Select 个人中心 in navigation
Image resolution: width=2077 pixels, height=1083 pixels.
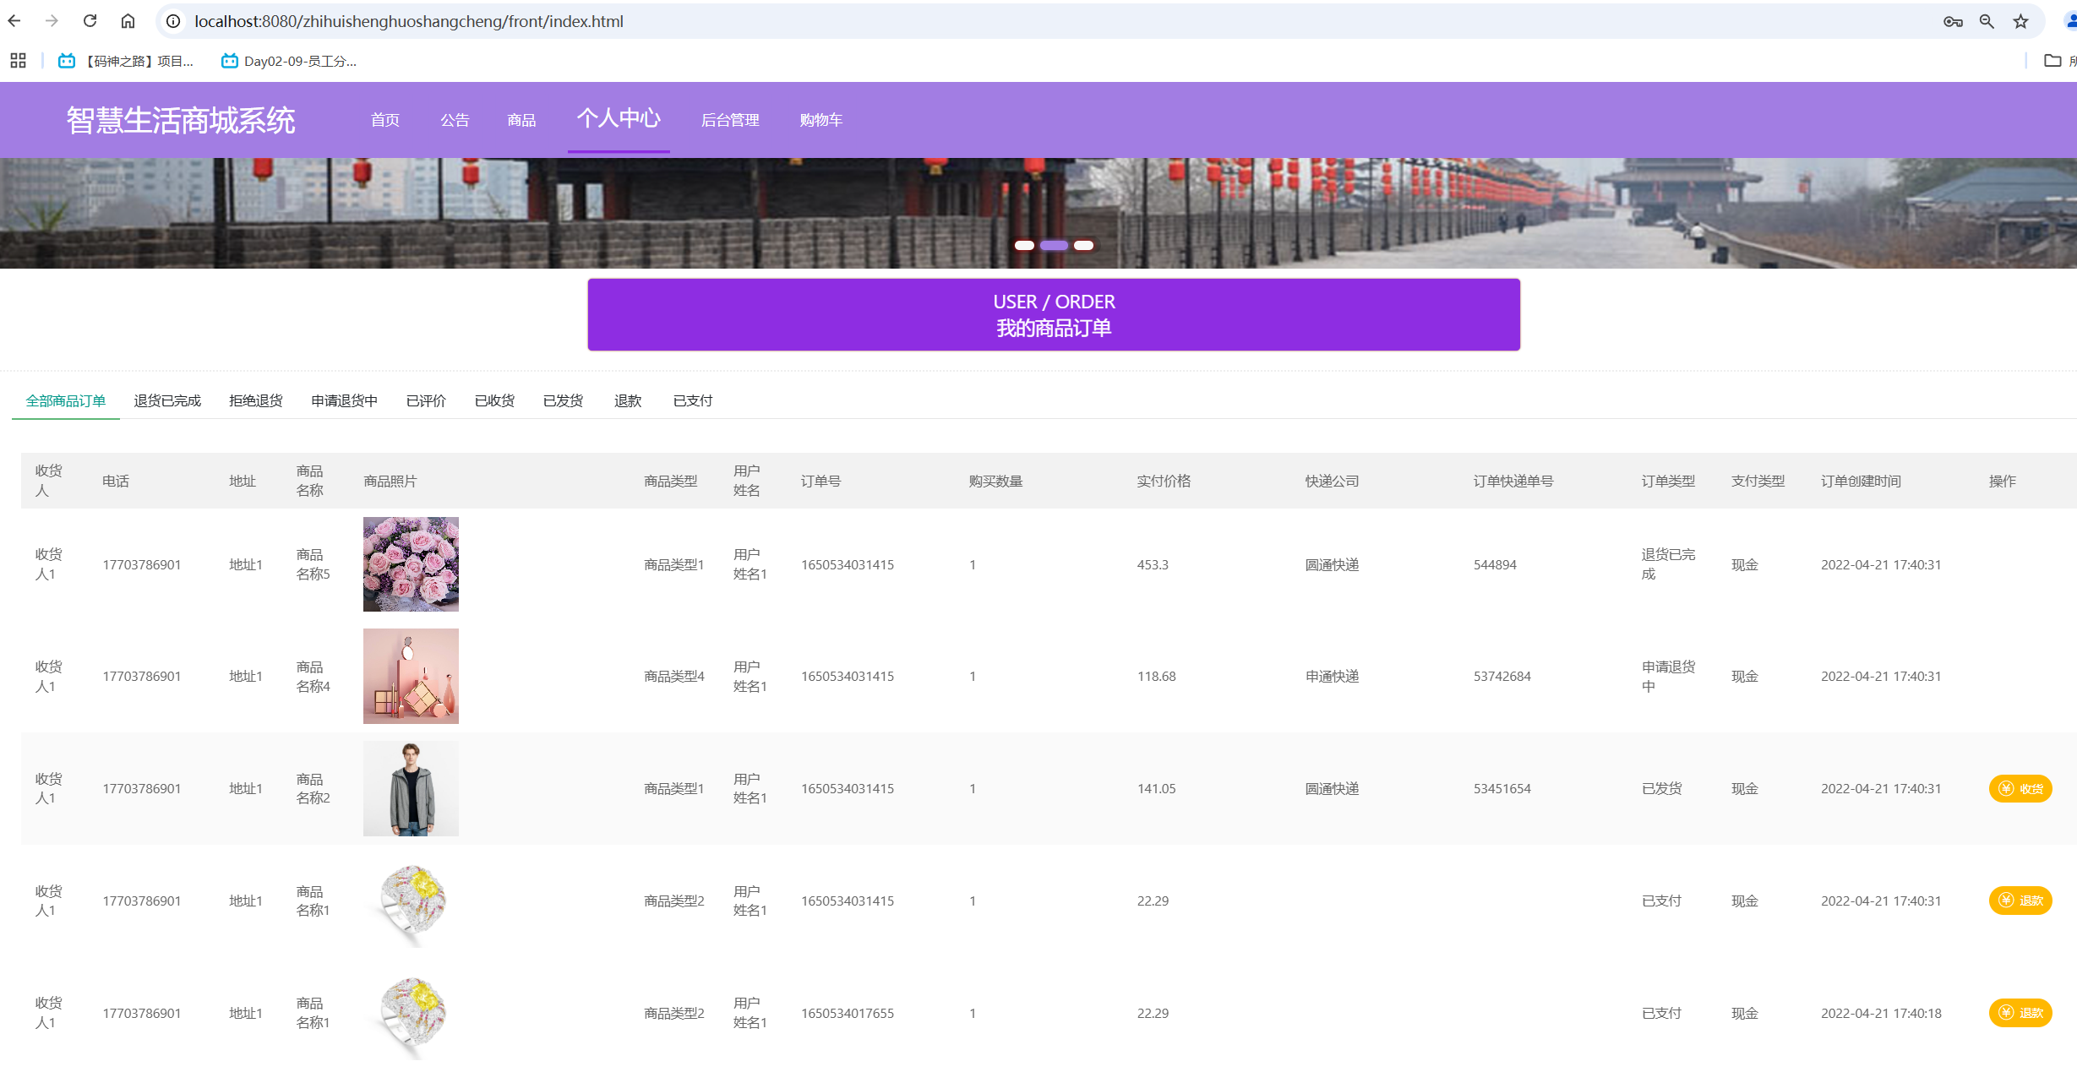coord(619,118)
